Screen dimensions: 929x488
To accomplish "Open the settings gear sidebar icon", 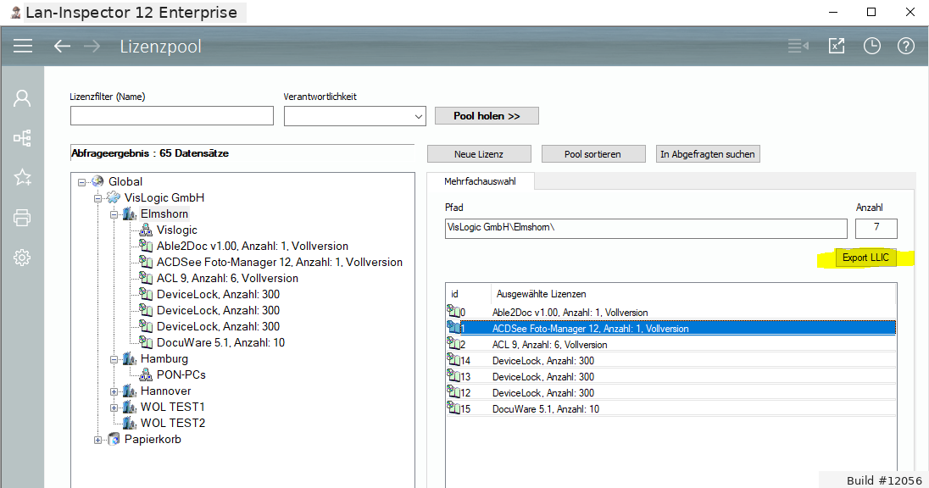I will [x=22, y=257].
